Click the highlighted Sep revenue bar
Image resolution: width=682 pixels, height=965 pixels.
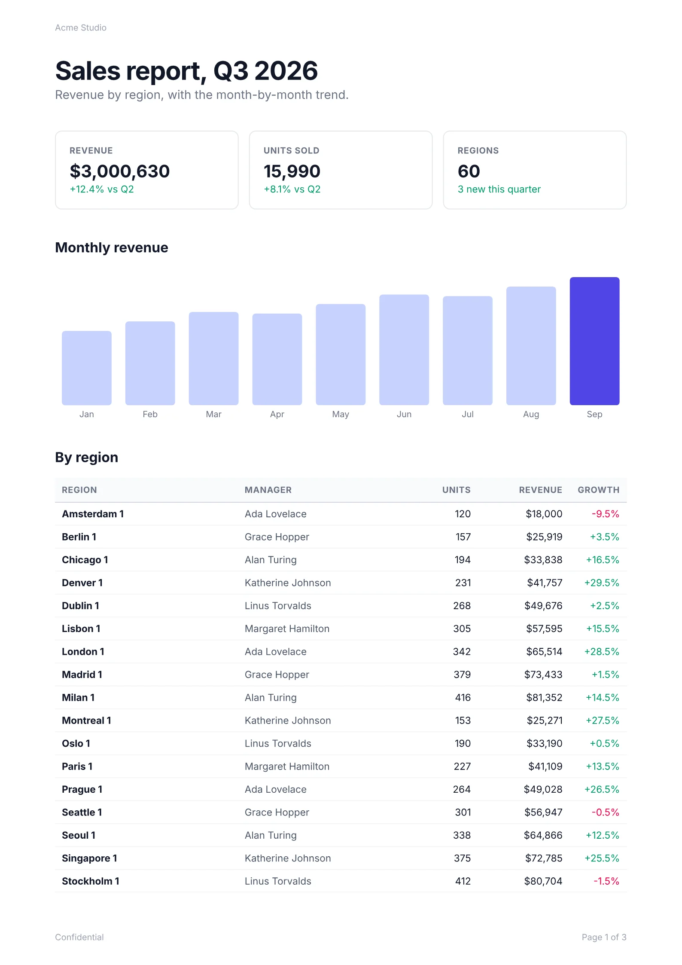pyautogui.click(x=595, y=341)
